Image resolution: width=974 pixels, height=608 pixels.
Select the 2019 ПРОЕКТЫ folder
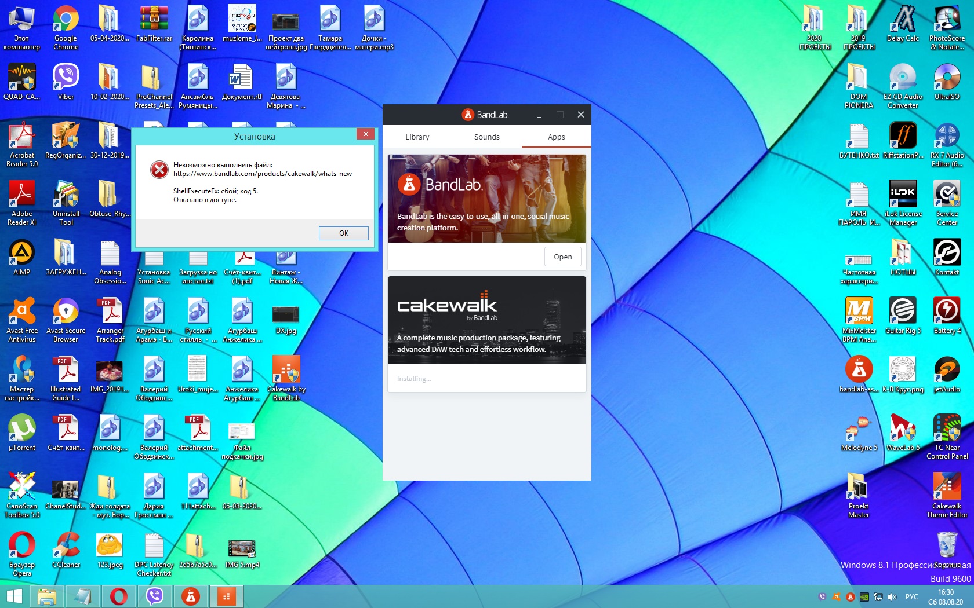point(859,27)
